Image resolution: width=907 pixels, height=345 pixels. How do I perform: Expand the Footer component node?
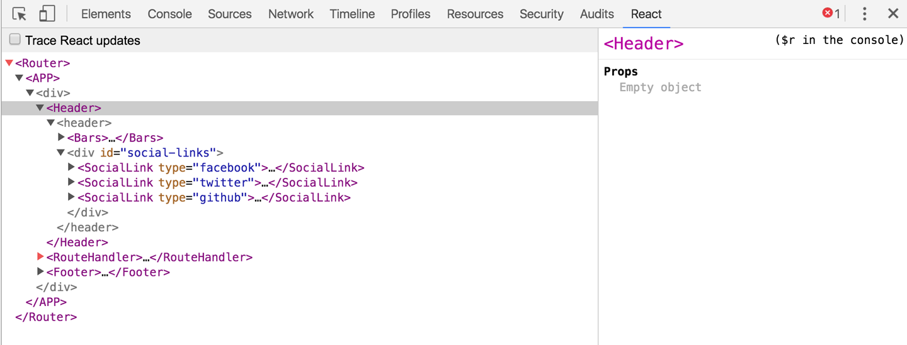tap(40, 272)
